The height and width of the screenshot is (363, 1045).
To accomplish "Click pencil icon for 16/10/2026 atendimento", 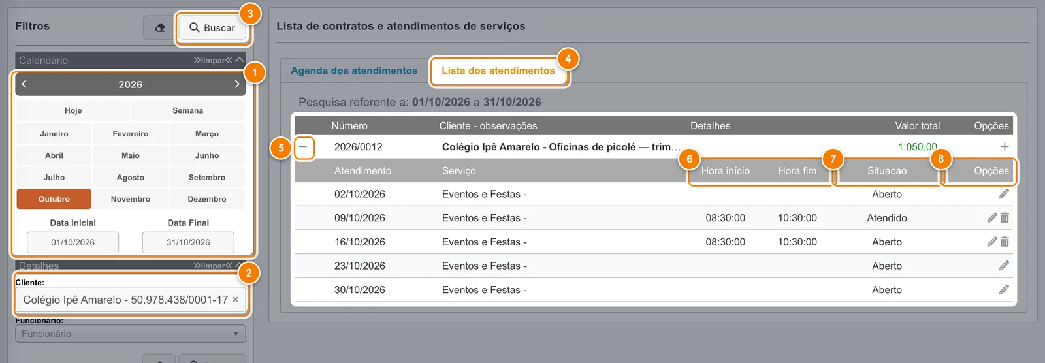I will (x=992, y=242).
